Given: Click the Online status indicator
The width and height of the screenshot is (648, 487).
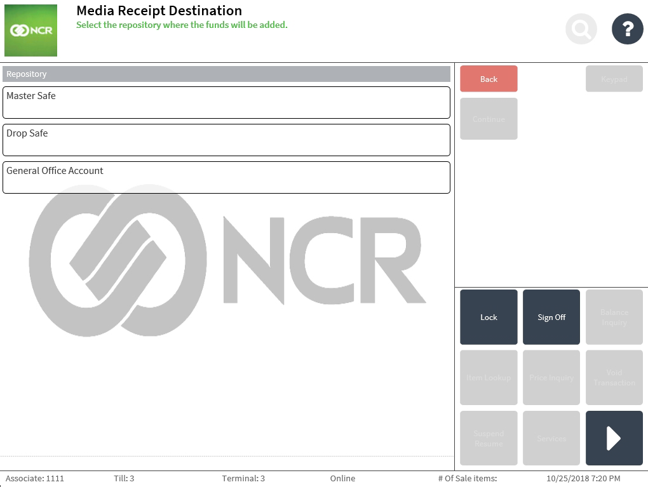Looking at the screenshot, I should point(342,479).
